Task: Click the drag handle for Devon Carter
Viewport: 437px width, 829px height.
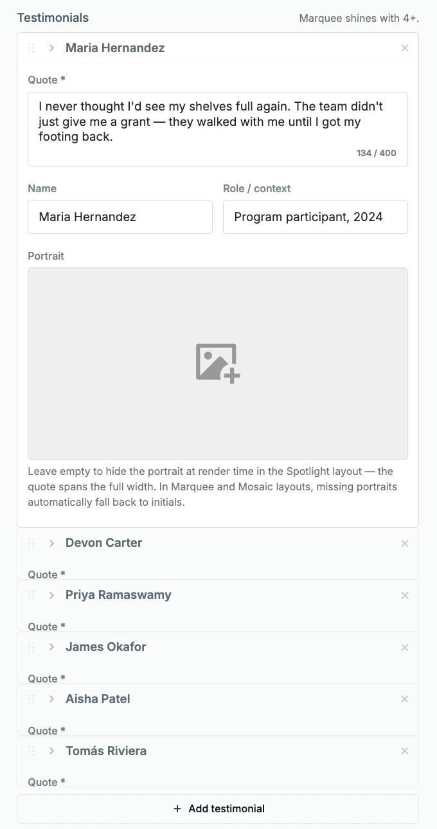Action: (31, 544)
